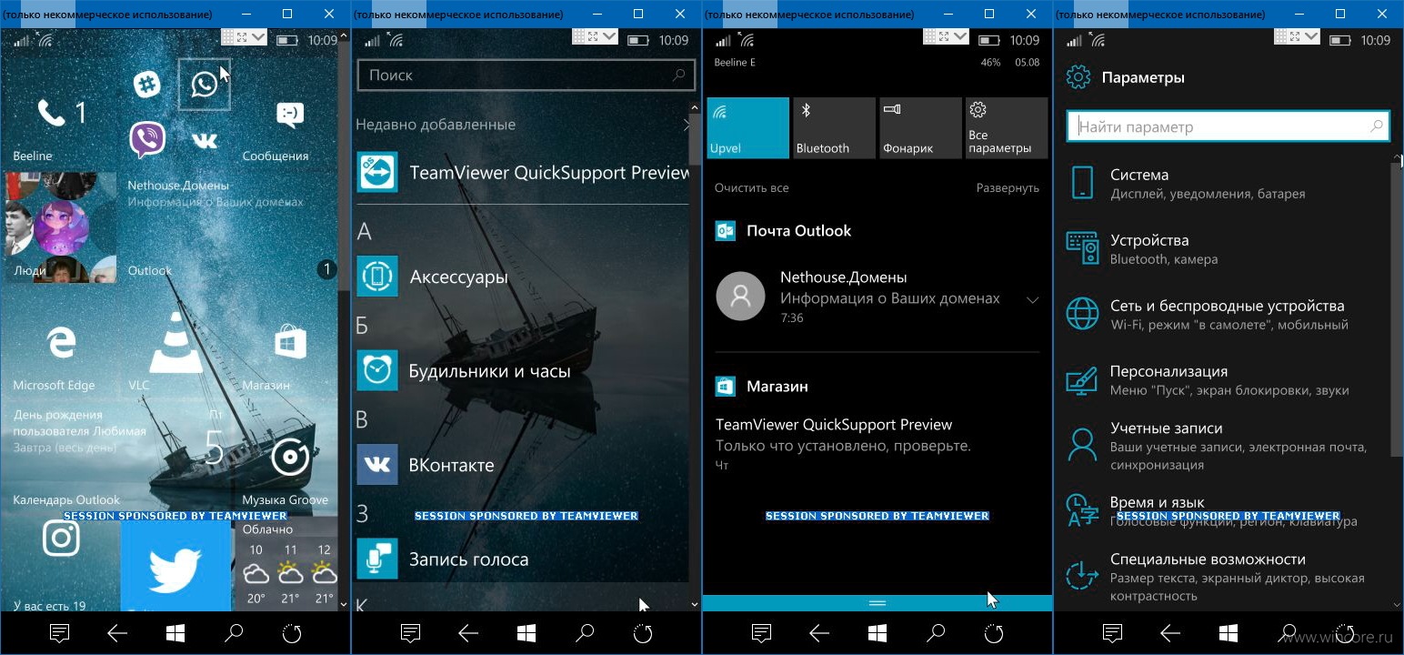Screen dimensions: 1404x655
Task: Focus the Найти параметр search field
Action: [x=1228, y=126]
